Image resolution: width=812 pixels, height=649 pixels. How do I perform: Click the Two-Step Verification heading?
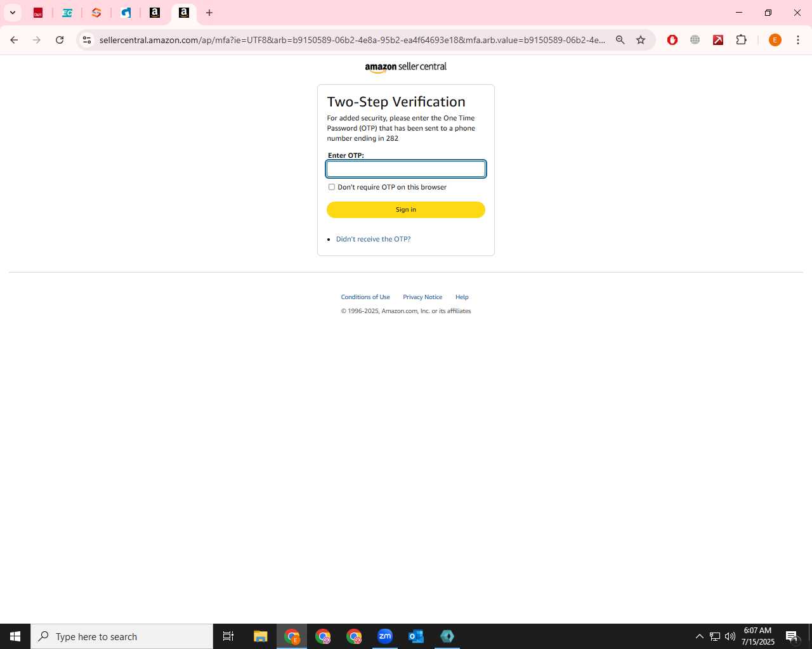pyautogui.click(x=396, y=102)
